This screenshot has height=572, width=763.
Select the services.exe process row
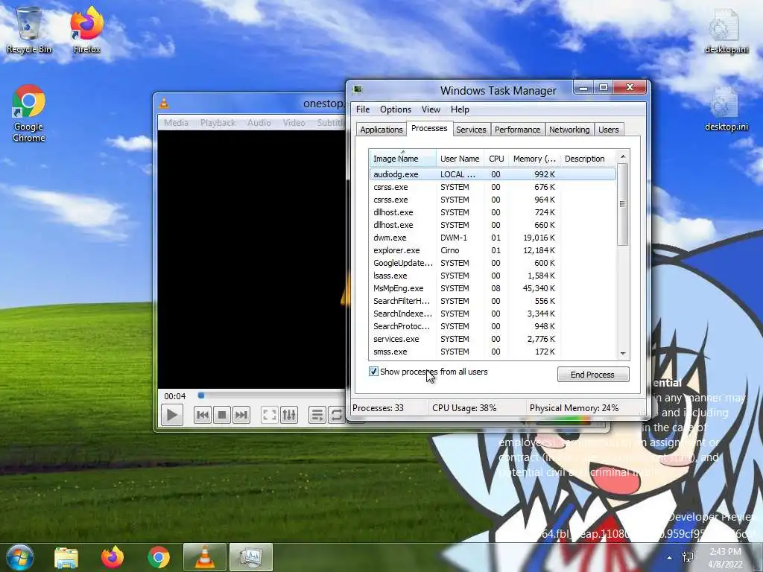point(493,339)
